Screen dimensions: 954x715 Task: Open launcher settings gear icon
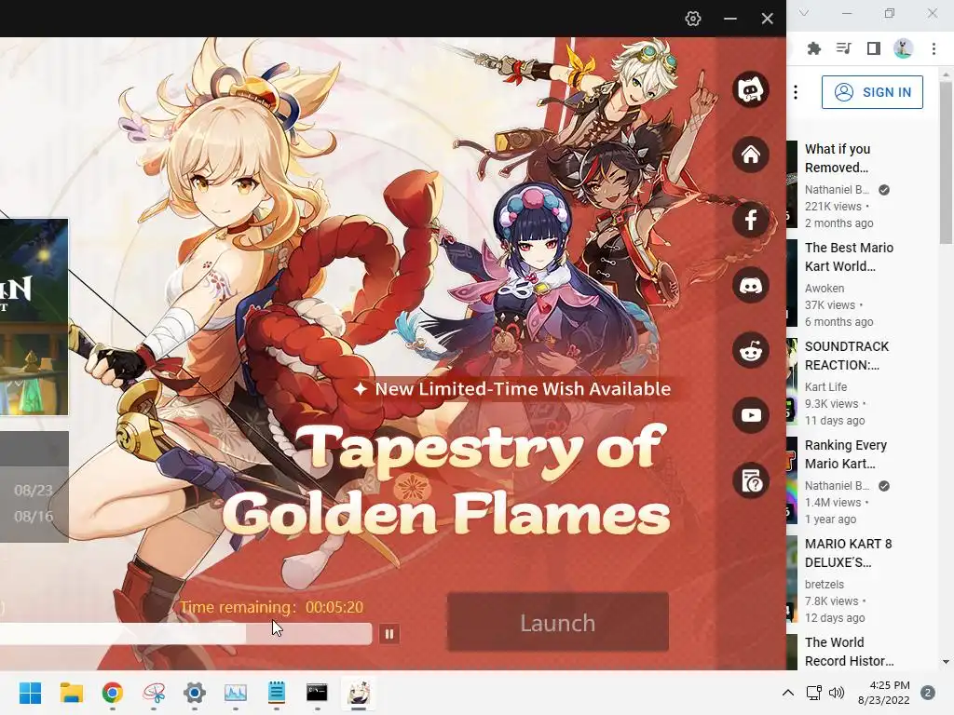coord(692,19)
